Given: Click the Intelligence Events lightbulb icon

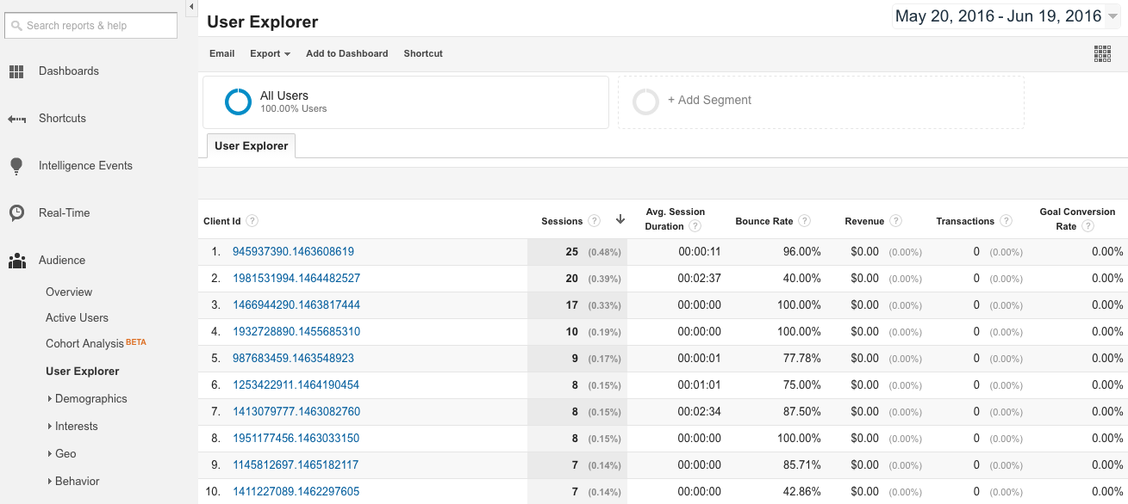Looking at the screenshot, I should tap(16, 166).
